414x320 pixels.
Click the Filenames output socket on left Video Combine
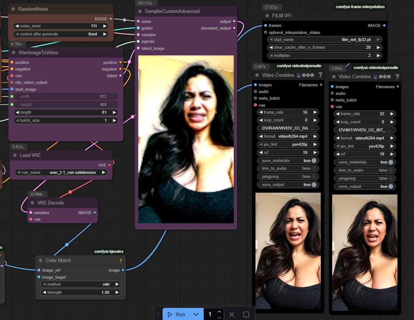coord(321,85)
